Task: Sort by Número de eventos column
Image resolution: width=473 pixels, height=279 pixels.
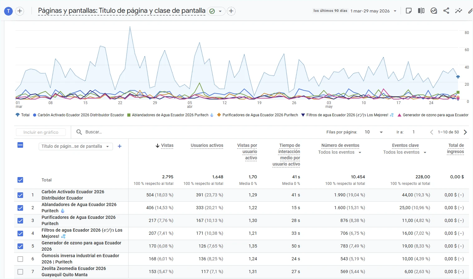Action: pyautogui.click(x=340, y=146)
